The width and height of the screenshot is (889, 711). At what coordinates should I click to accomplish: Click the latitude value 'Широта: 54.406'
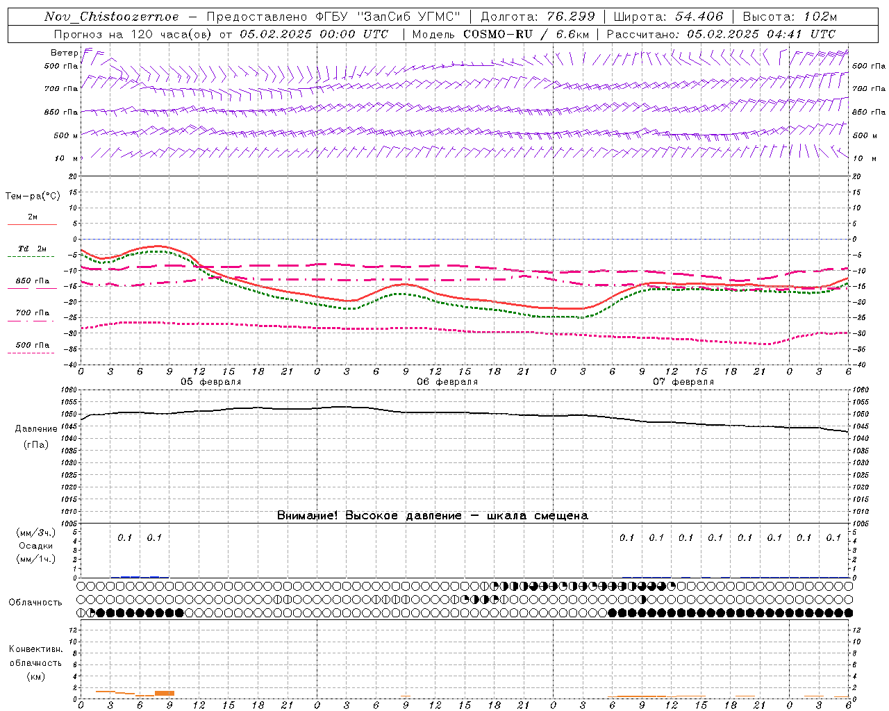click(x=668, y=17)
